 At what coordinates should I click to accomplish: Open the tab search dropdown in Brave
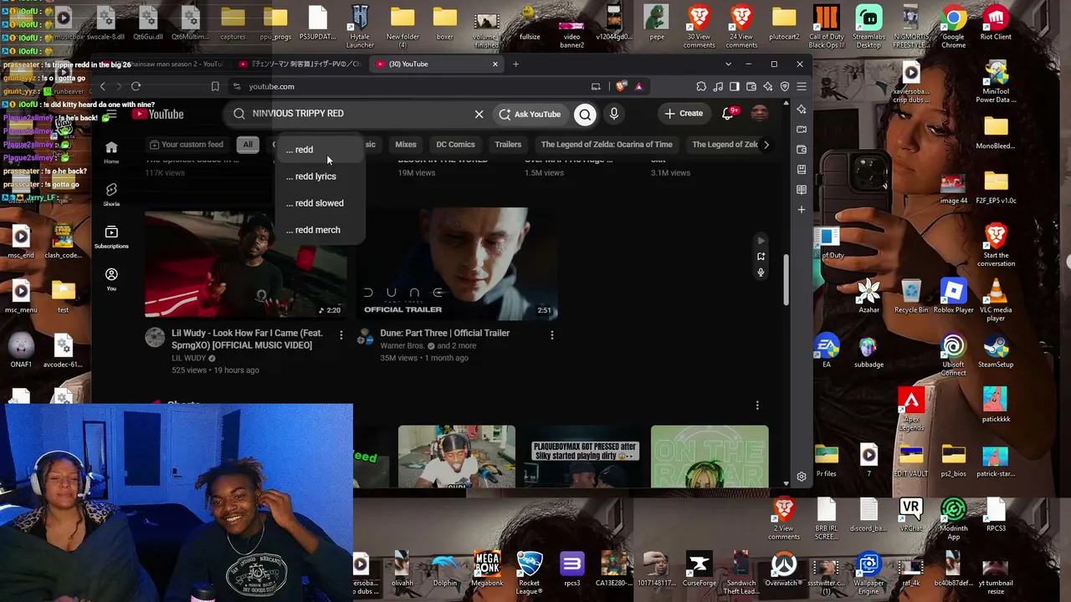[728, 64]
